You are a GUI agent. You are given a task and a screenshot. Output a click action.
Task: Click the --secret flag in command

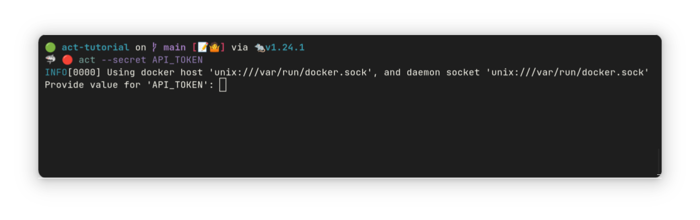tap(123, 60)
